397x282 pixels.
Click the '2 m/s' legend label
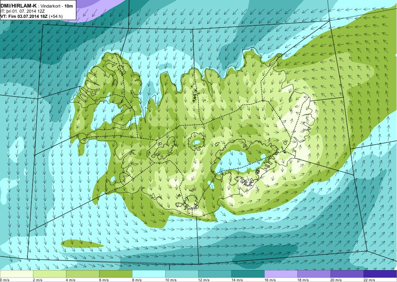click(38, 280)
